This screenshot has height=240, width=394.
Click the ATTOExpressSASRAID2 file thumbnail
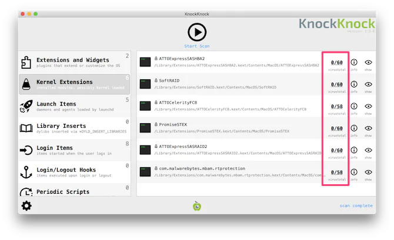pyautogui.click(x=145, y=150)
